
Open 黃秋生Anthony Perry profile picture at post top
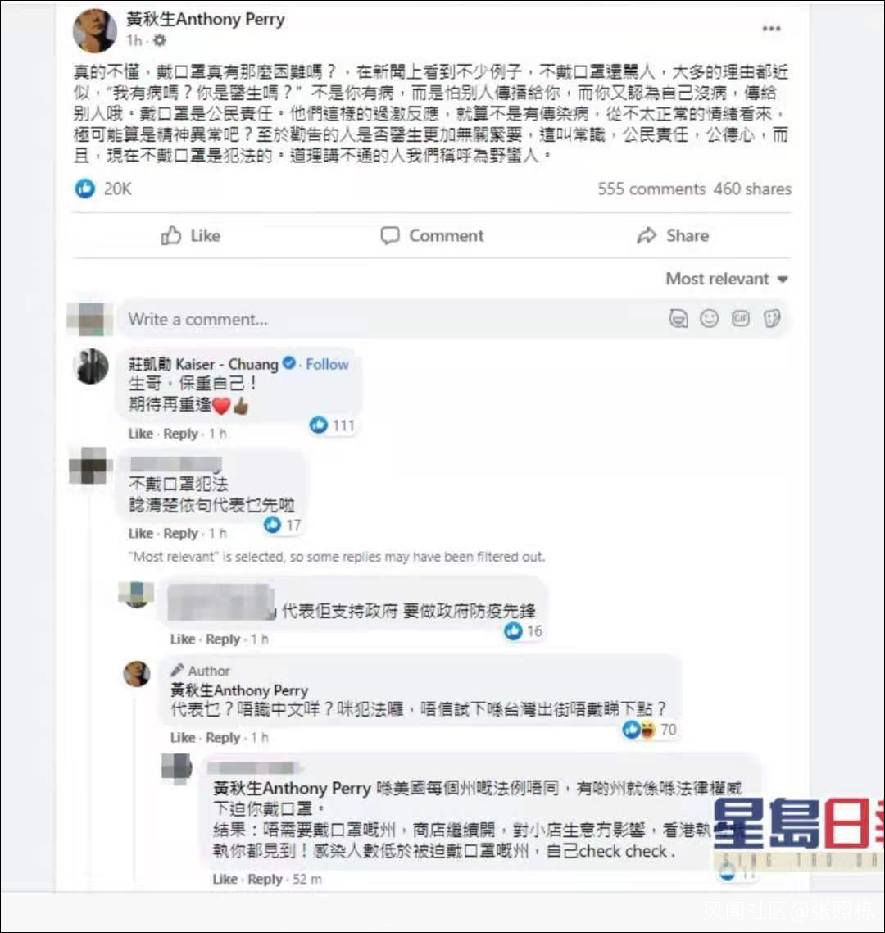point(95,30)
